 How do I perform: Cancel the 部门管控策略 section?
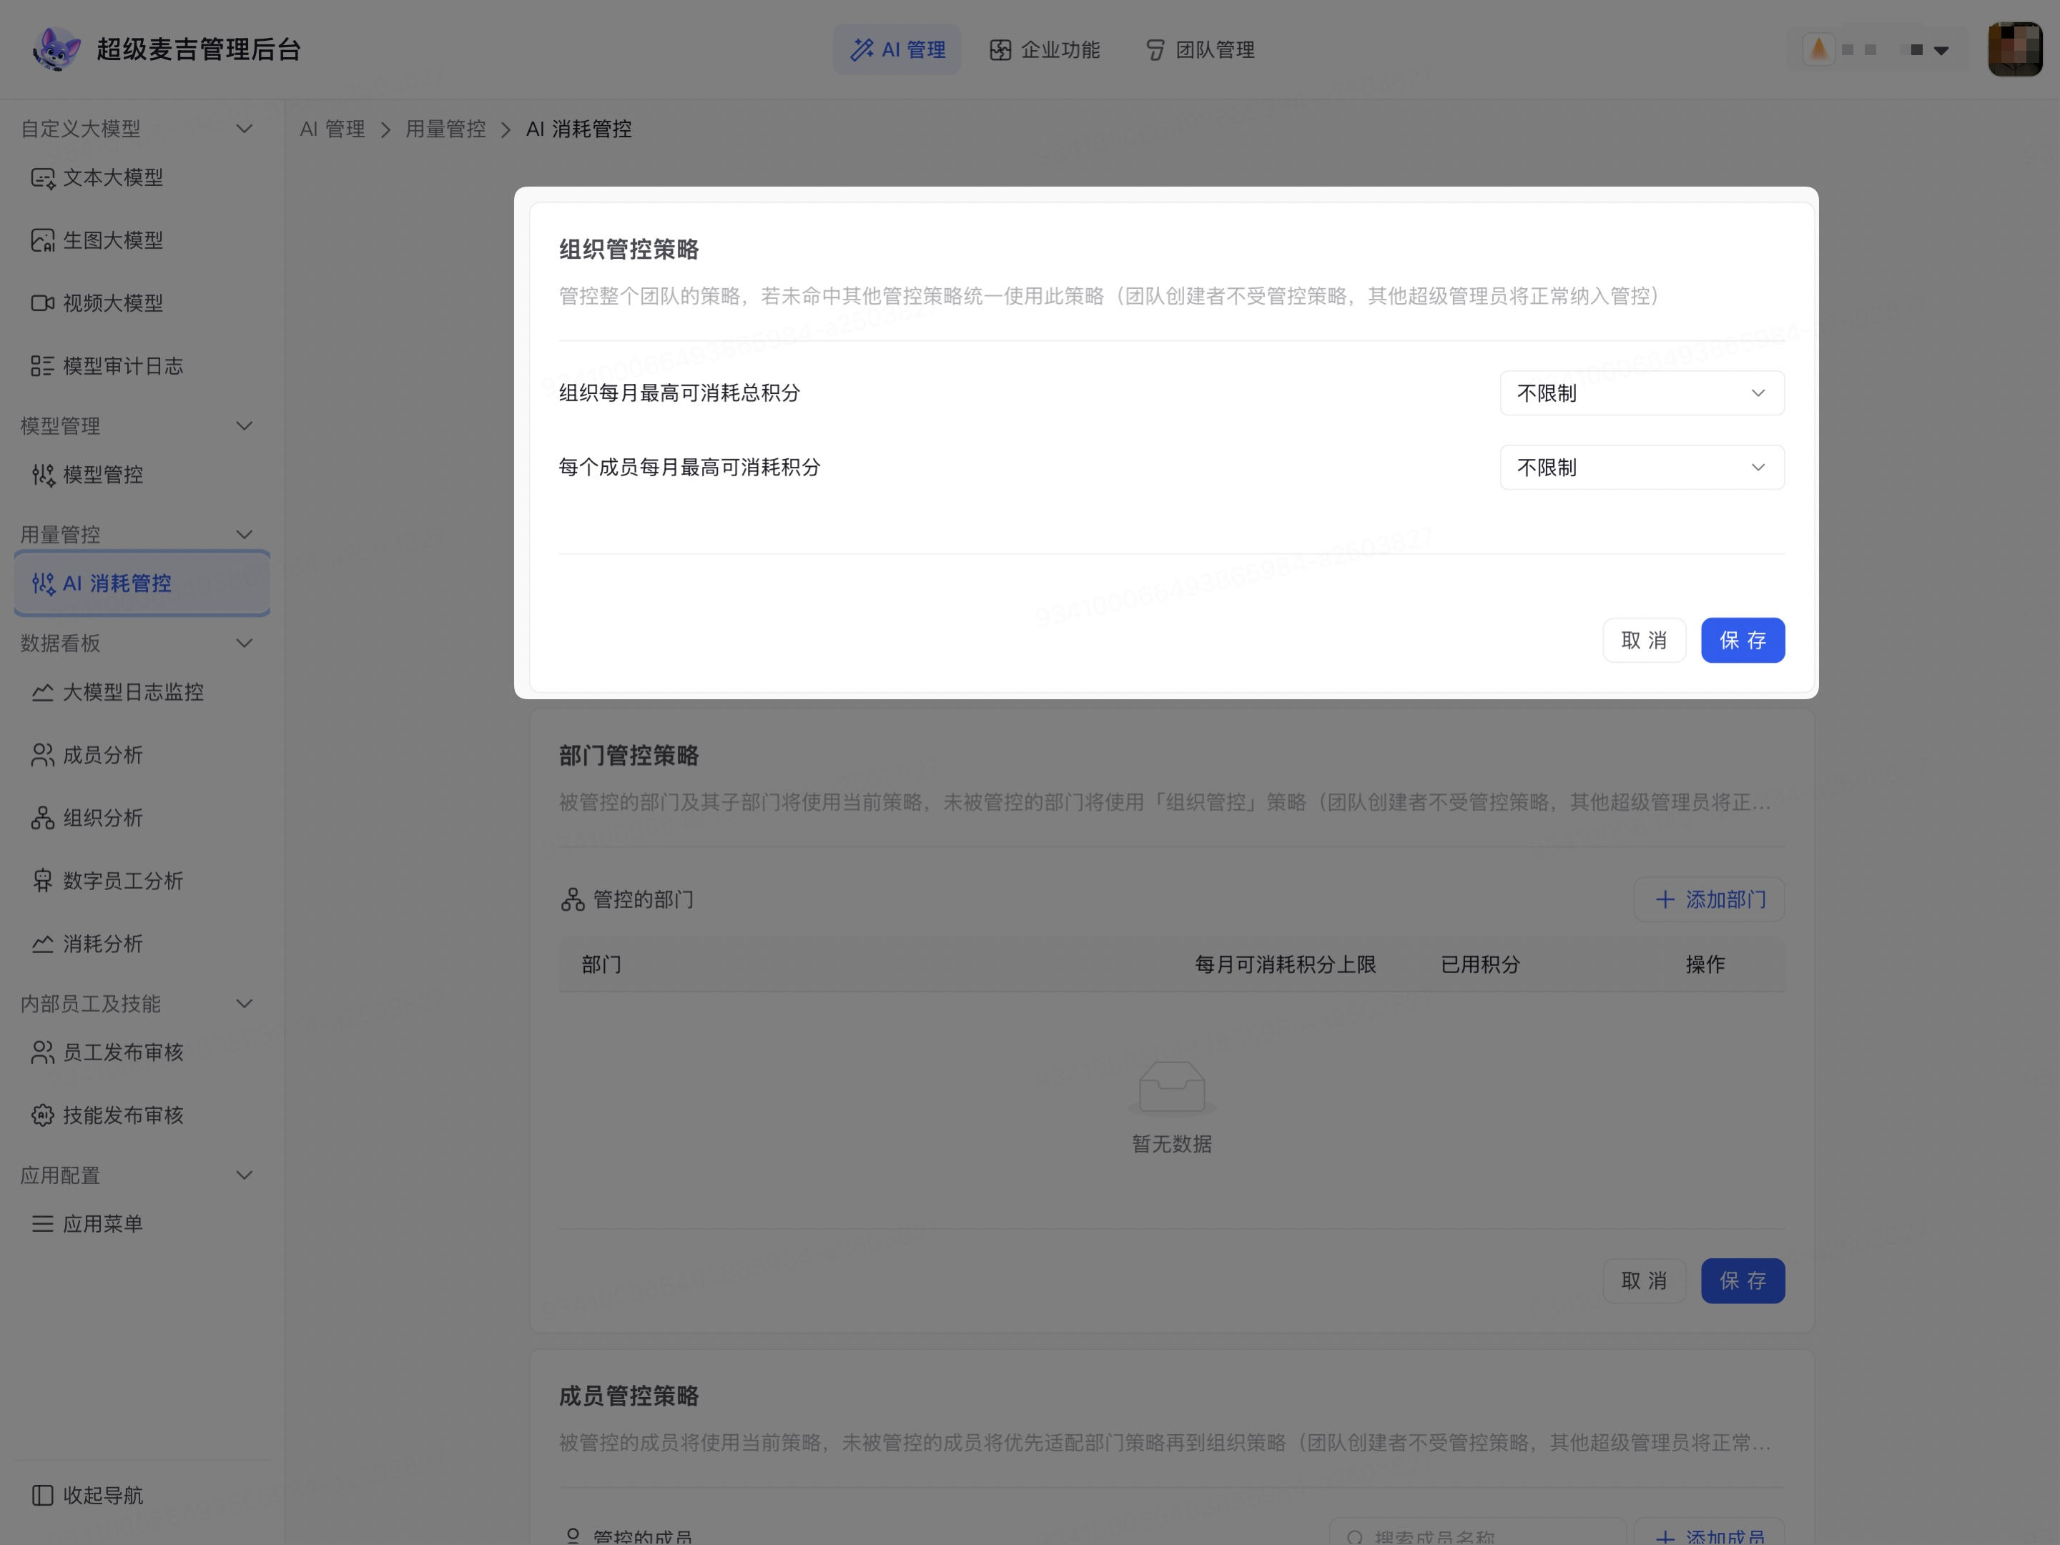pos(1644,1281)
